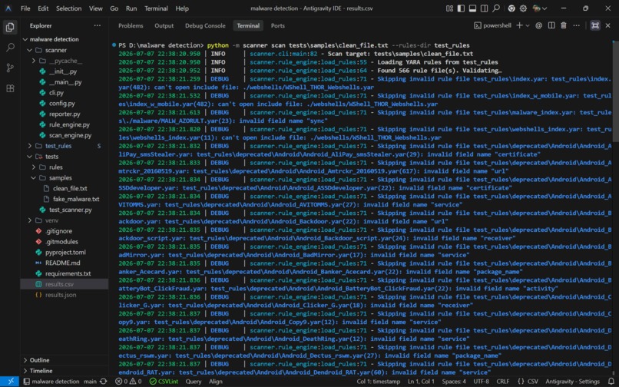Open the Extensions view in activity bar

coord(10,88)
